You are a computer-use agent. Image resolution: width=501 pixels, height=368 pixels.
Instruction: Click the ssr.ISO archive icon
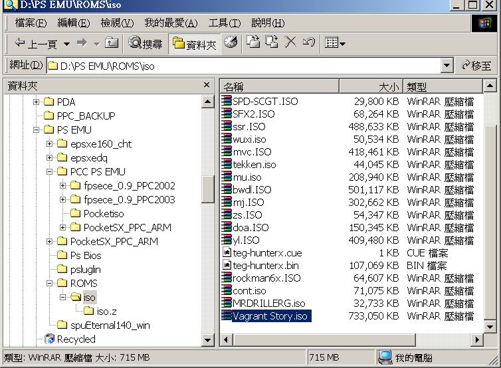227,126
